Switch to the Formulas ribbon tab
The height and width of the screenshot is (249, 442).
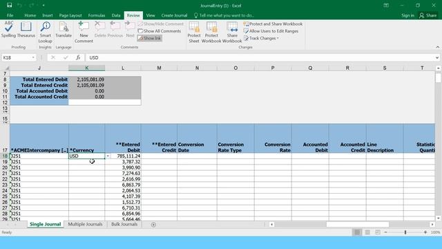tap(97, 15)
